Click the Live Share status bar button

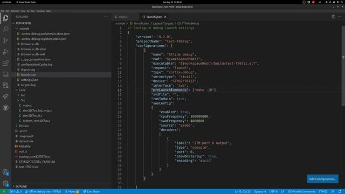coord(92,192)
